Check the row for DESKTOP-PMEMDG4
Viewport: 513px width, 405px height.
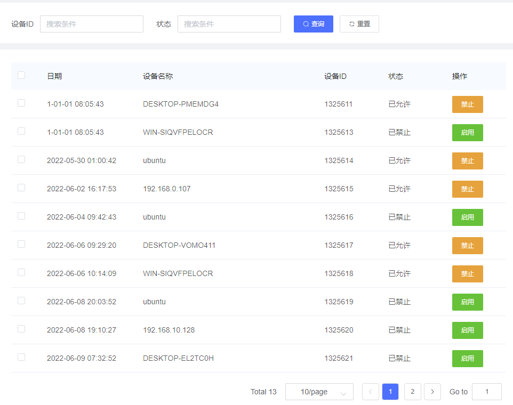(x=21, y=103)
